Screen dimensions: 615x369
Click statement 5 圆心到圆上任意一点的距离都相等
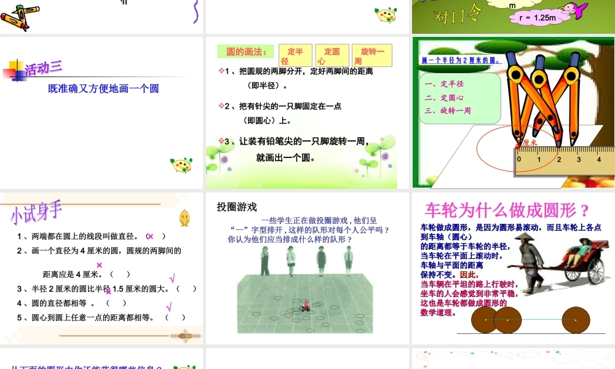point(85,317)
